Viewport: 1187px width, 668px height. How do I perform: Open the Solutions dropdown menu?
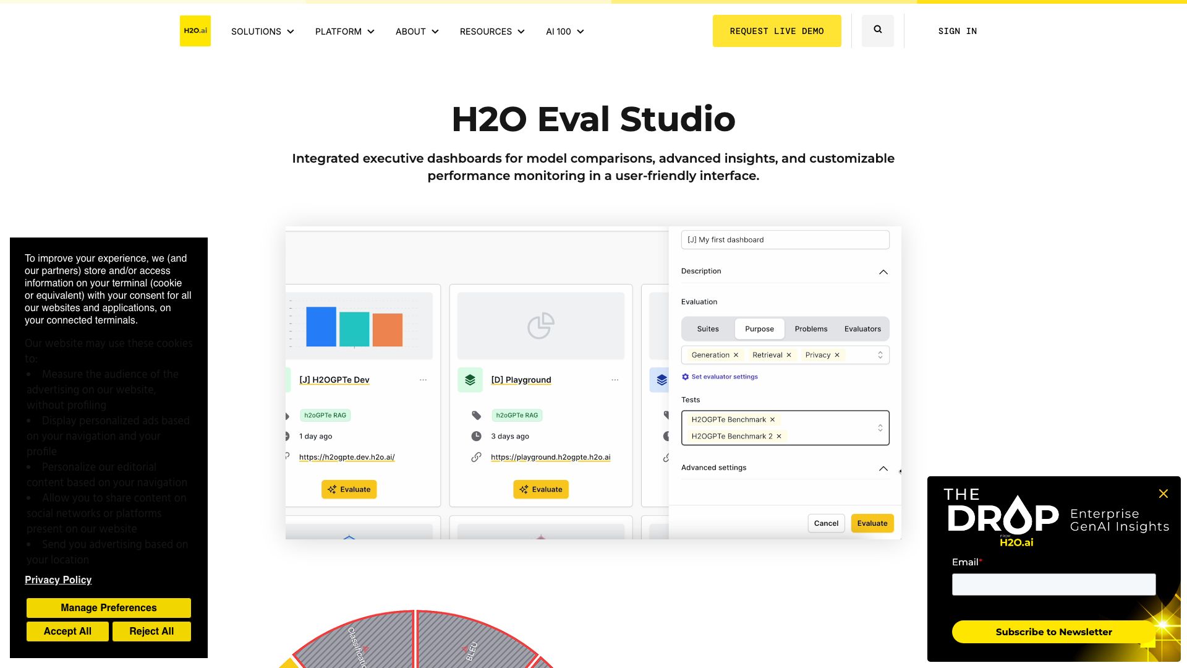pyautogui.click(x=262, y=32)
